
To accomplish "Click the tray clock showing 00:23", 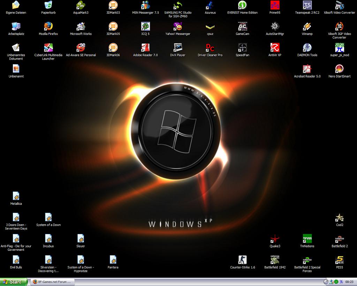I will point(349,282).
